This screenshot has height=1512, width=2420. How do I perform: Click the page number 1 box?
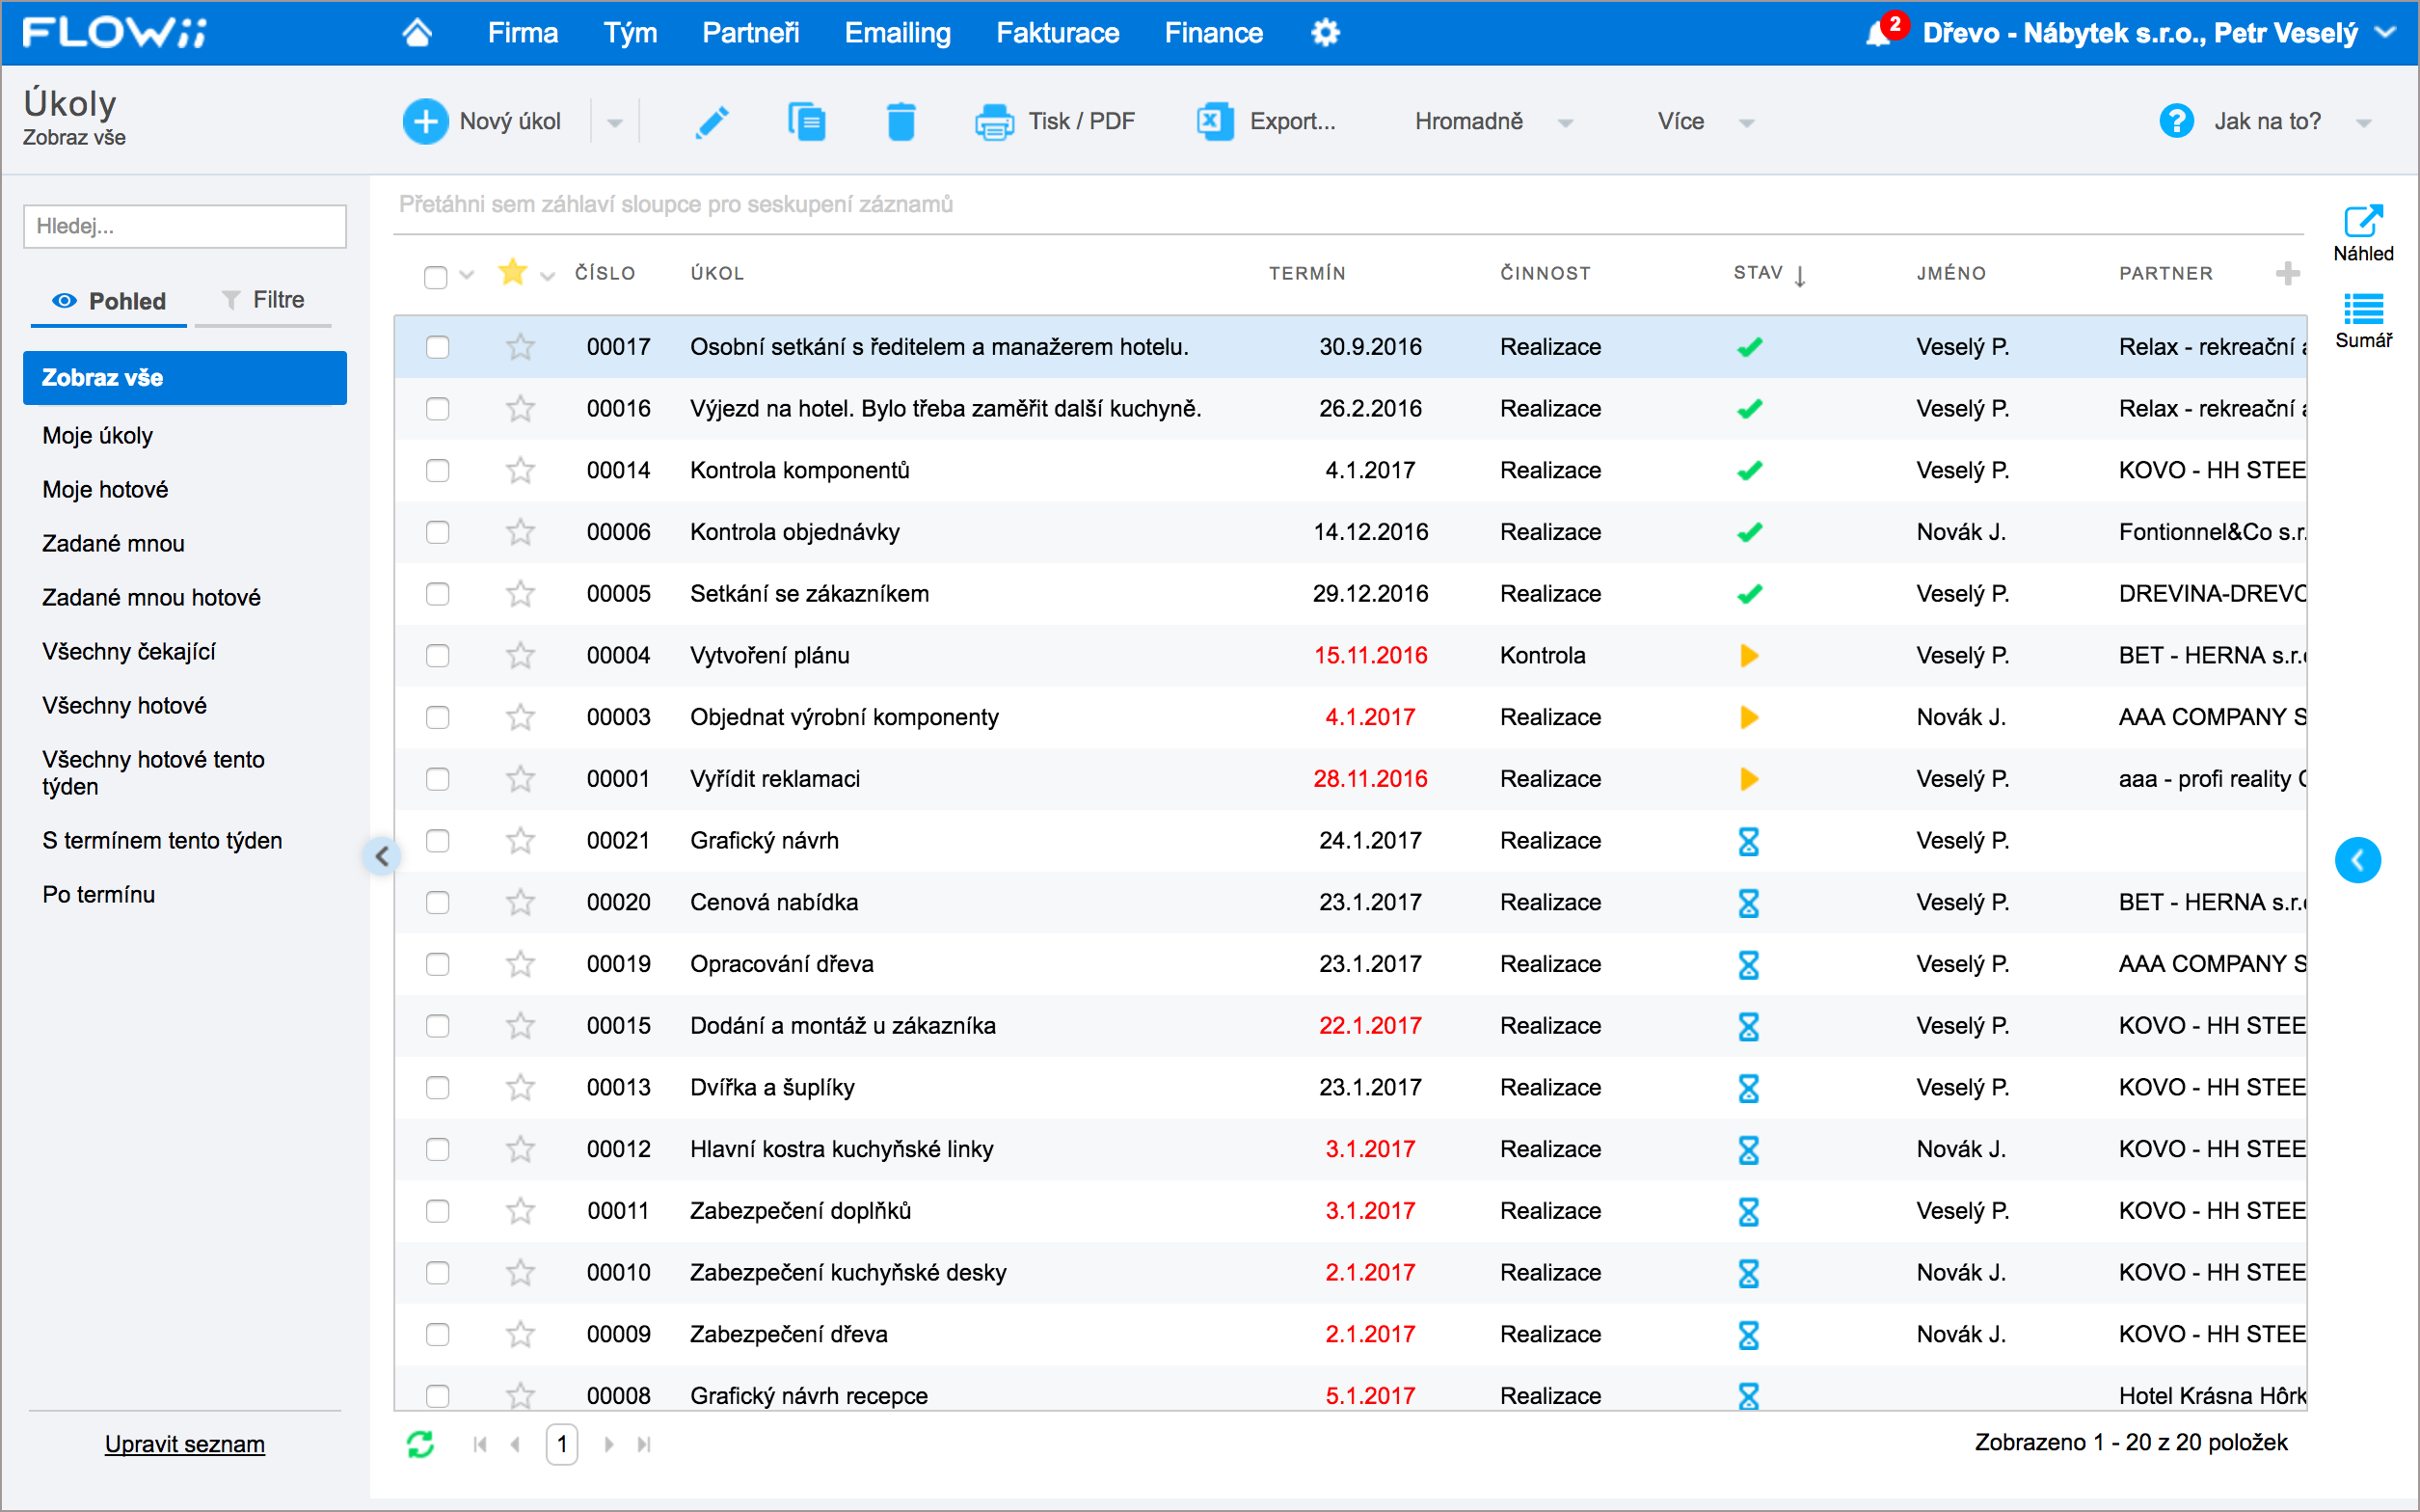click(562, 1444)
